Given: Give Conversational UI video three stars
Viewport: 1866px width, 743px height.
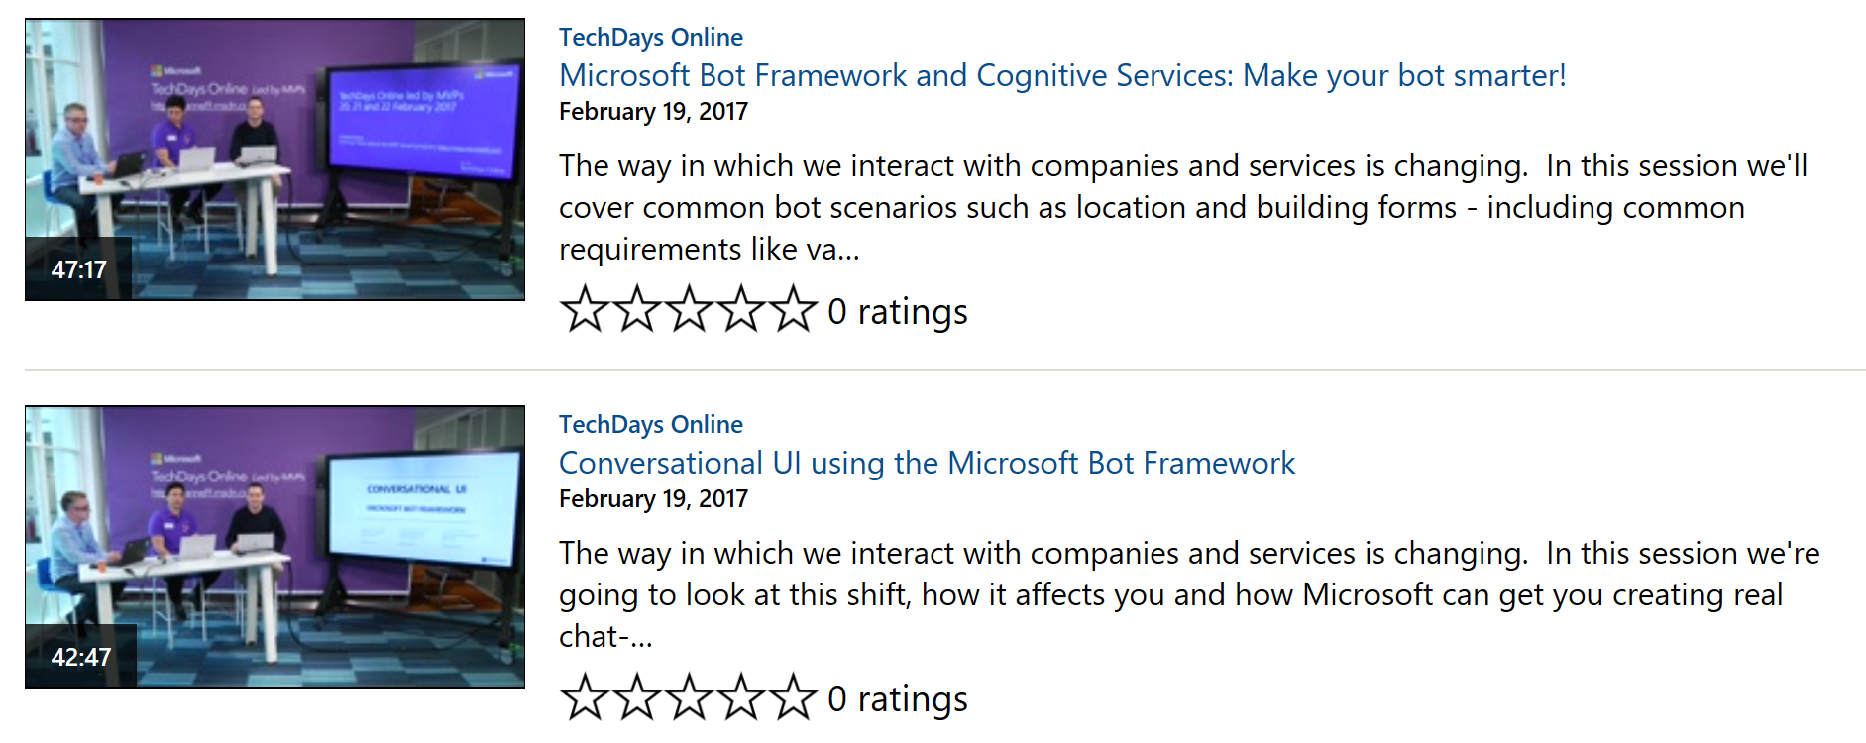Looking at the screenshot, I should (x=690, y=696).
